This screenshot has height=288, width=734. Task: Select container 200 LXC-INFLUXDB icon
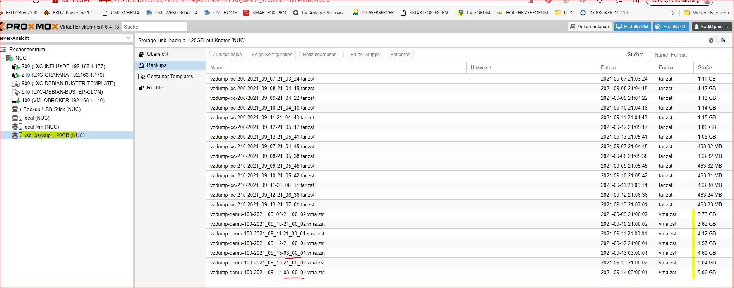tap(15, 67)
